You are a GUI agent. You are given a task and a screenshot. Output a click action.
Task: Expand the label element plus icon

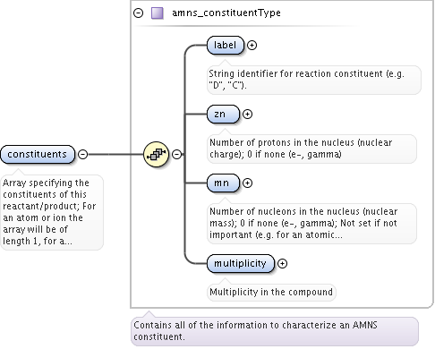click(x=252, y=45)
